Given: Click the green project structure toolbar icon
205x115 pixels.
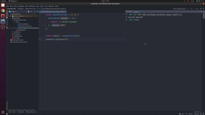Looking at the screenshot, I should pos(201,9).
